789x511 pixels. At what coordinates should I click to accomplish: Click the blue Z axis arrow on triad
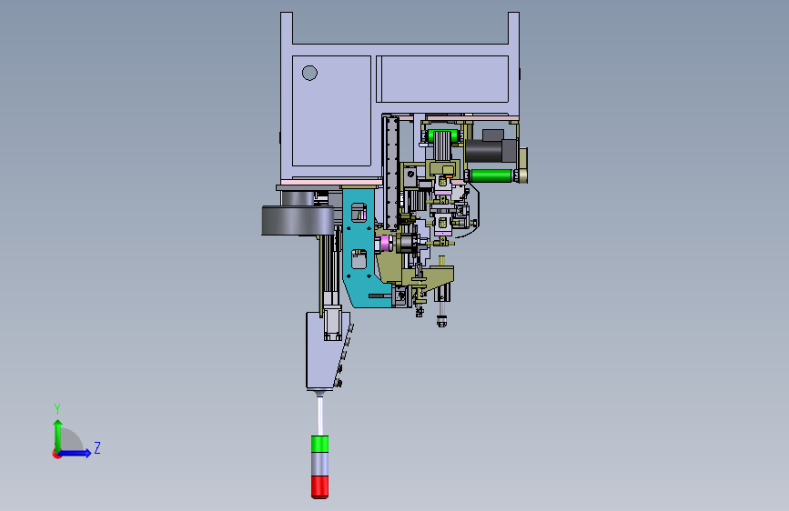(x=76, y=453)
